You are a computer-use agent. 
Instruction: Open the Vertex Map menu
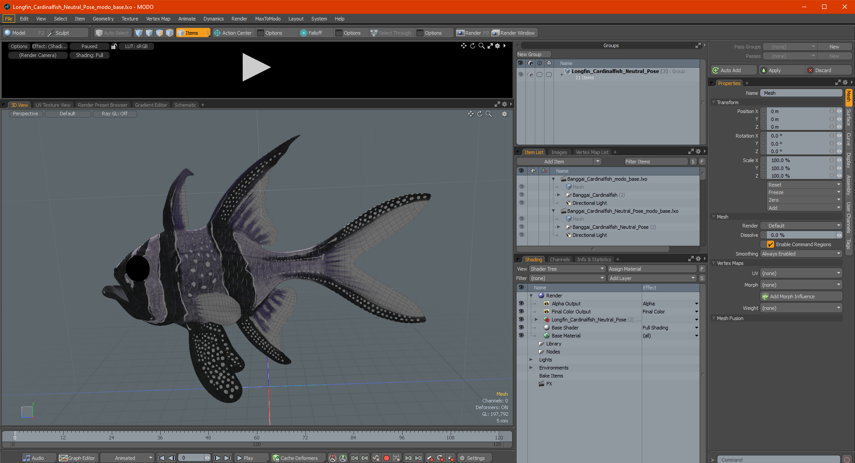pos(158,19)
